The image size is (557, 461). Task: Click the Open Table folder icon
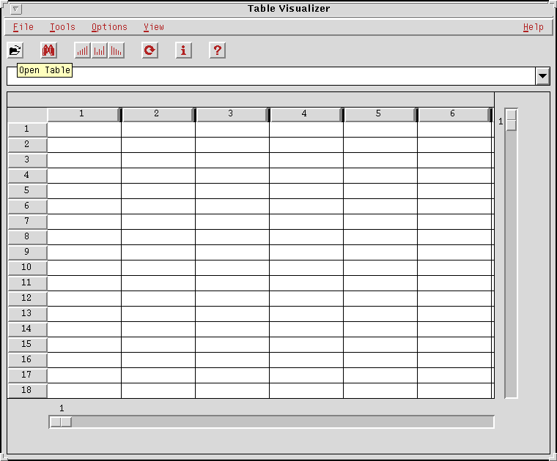click(x=15, y=50)
